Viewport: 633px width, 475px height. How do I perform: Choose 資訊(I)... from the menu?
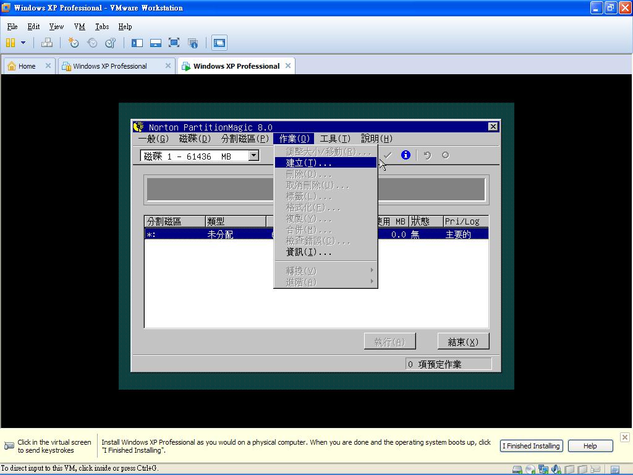tap(325, 252)
